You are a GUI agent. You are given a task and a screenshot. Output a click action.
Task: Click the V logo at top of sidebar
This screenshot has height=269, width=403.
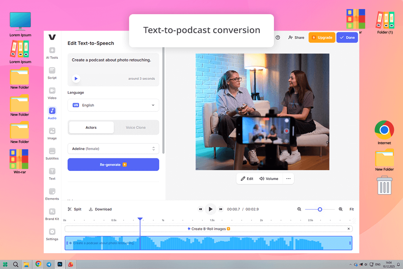click(x=52, y=37)
